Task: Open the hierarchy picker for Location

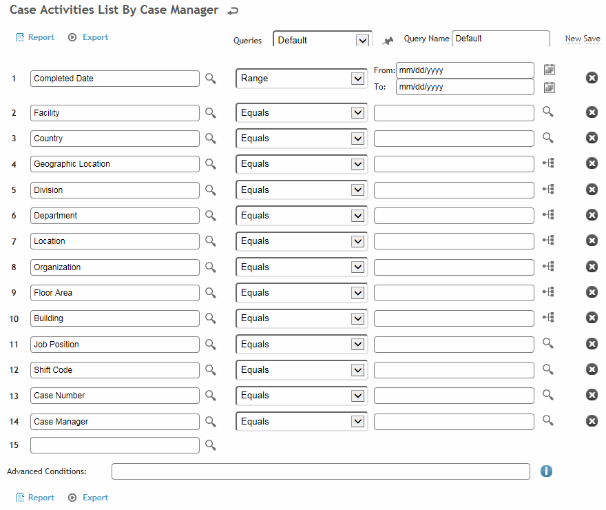Action: coord(548,240)
